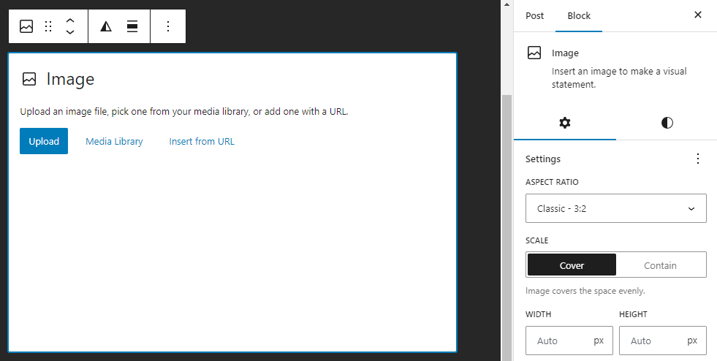717x361 pixels.
Task: Click the Insert from URL link
Action: coord(202,141)
